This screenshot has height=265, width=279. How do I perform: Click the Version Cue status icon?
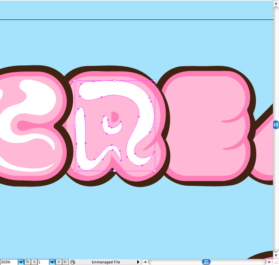pos(72,262)
